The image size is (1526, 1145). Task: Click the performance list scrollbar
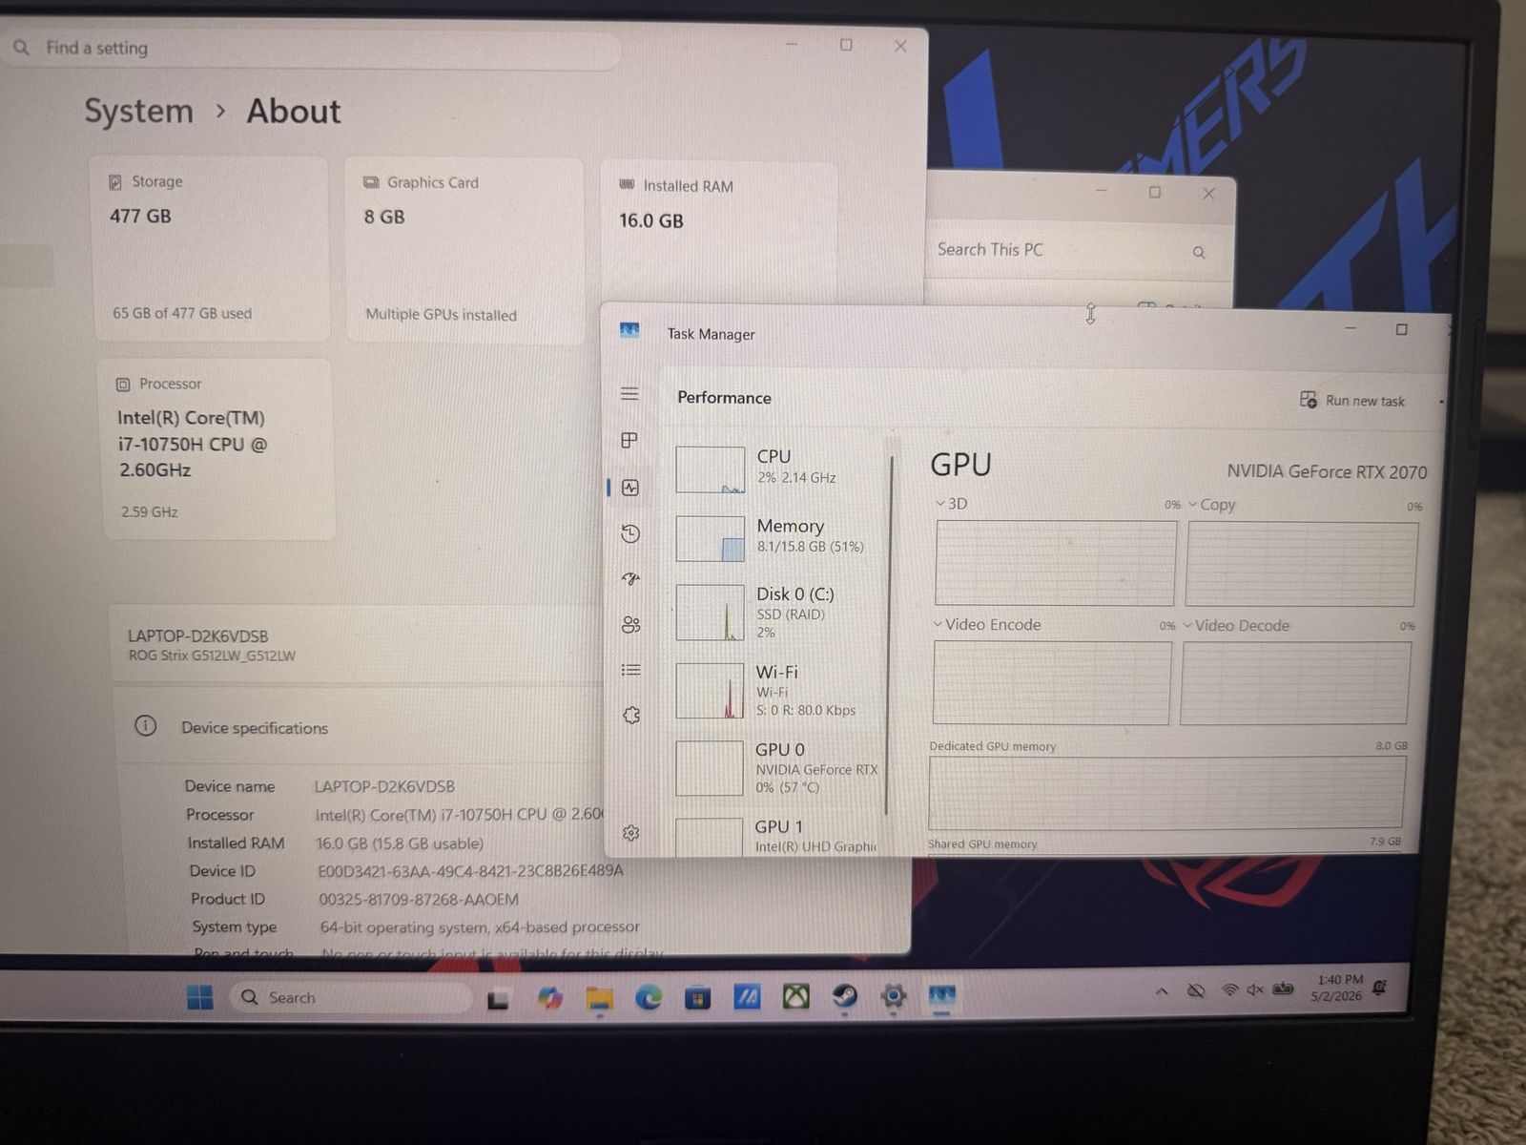(x=891, y=635)
